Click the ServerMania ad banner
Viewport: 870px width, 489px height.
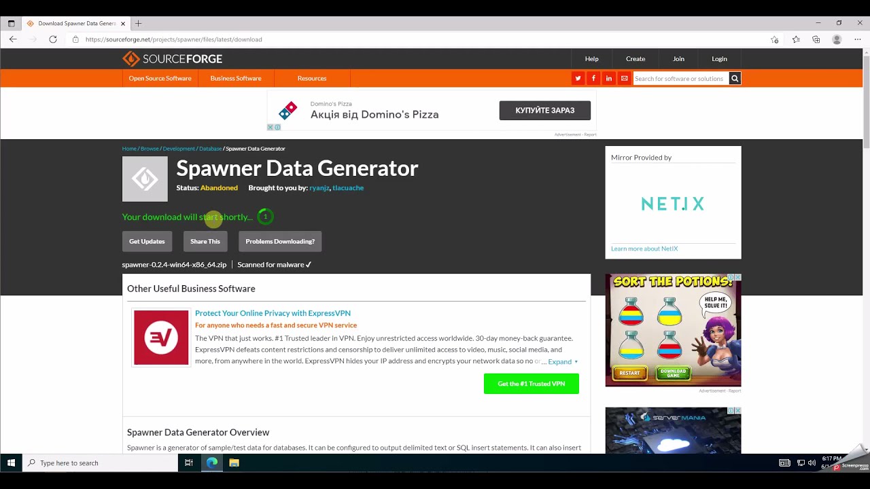pos(673,431)
